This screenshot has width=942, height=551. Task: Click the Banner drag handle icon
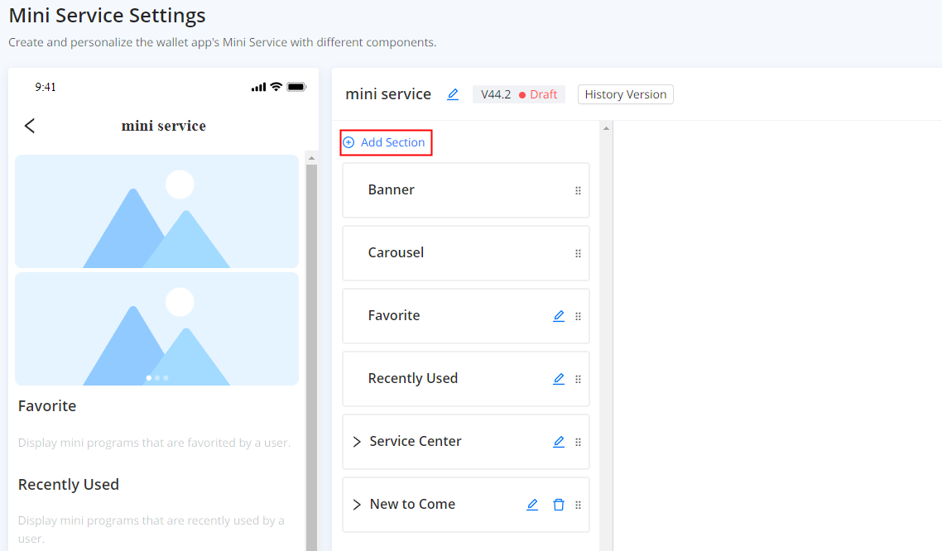pyautogui.click(x=578, y=190)
